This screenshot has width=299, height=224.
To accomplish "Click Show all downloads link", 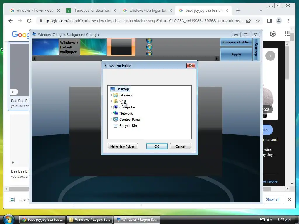I will click(272, 199).
